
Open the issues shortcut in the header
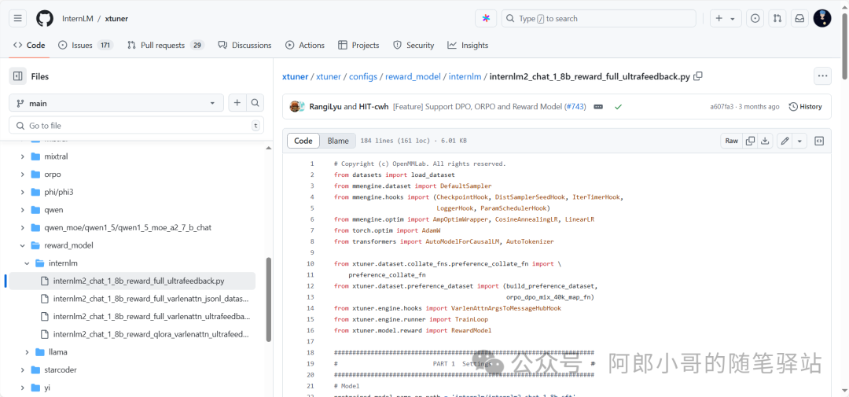pyautogui.click(x=755, y=18)
